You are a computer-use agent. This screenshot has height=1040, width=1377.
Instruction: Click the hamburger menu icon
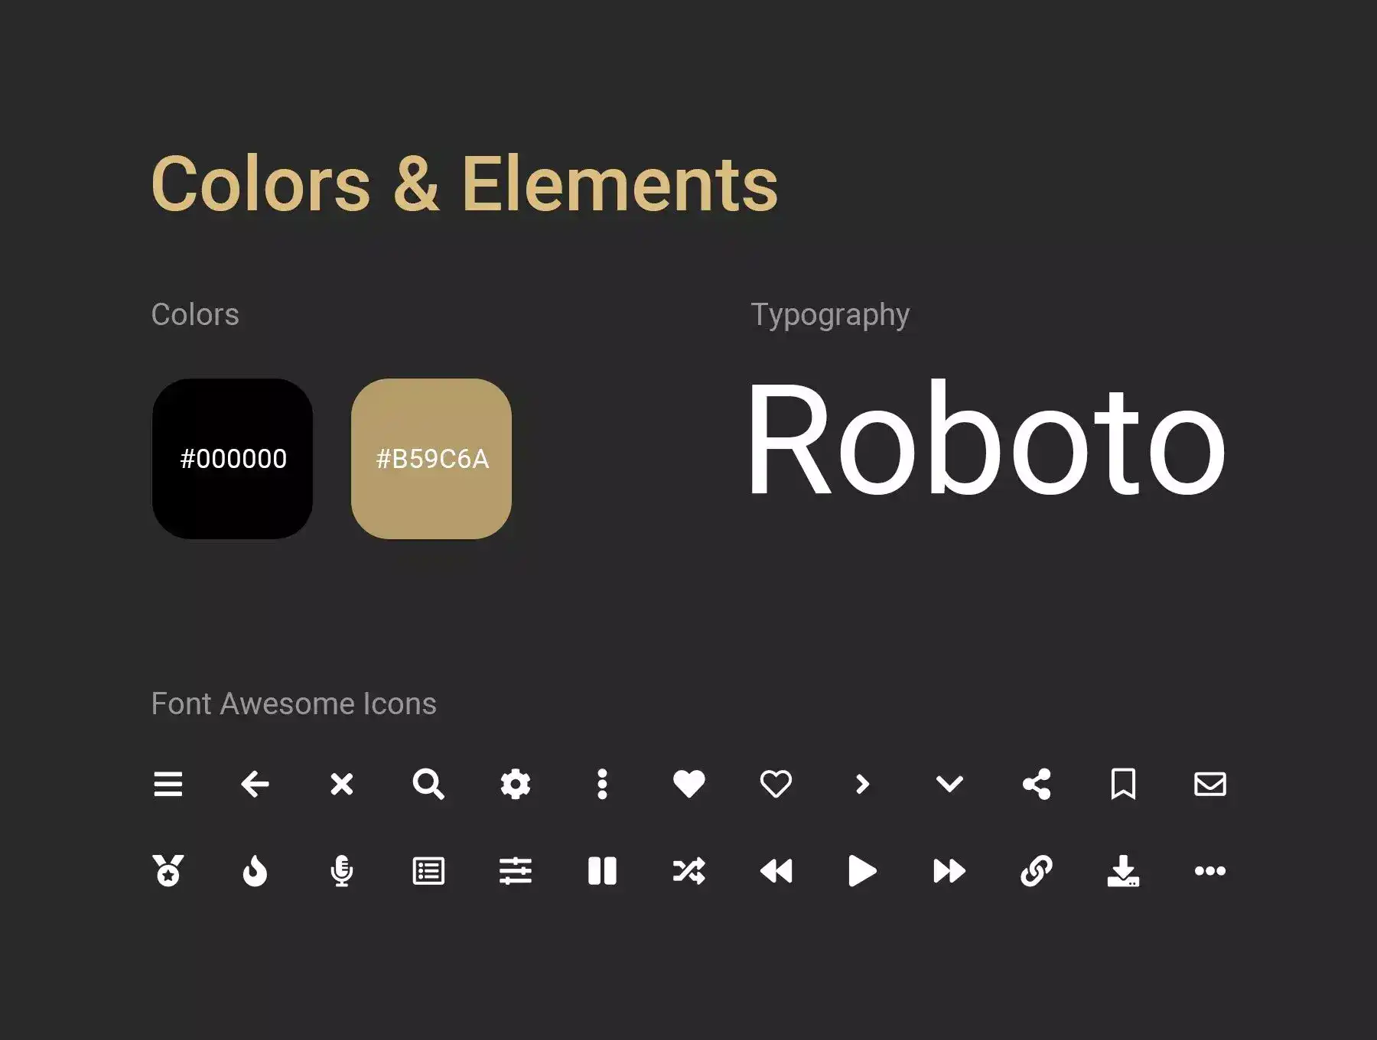point(168,784)
